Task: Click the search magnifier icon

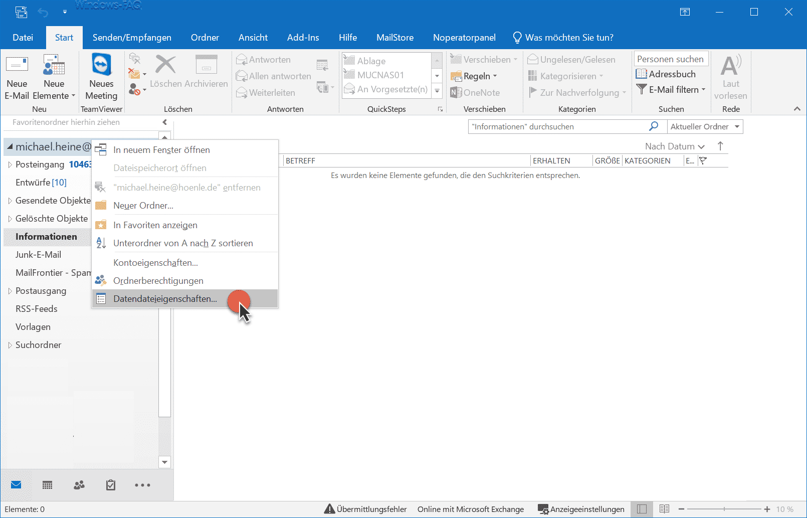Action: click(654, 126)
